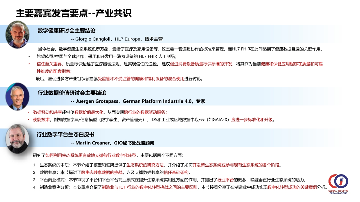Select Giorgio Cangioli's portrait photo

pos(17,34)
